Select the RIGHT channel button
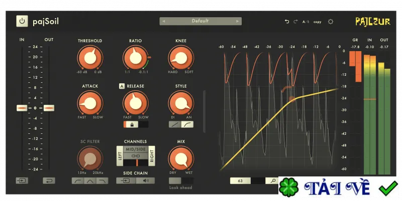This screenshot has height=201, width=402. click(152, 156)
